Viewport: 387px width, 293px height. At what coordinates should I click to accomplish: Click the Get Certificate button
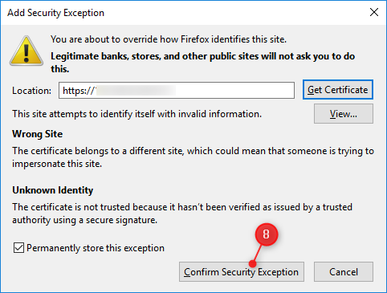tap(338, 90)
